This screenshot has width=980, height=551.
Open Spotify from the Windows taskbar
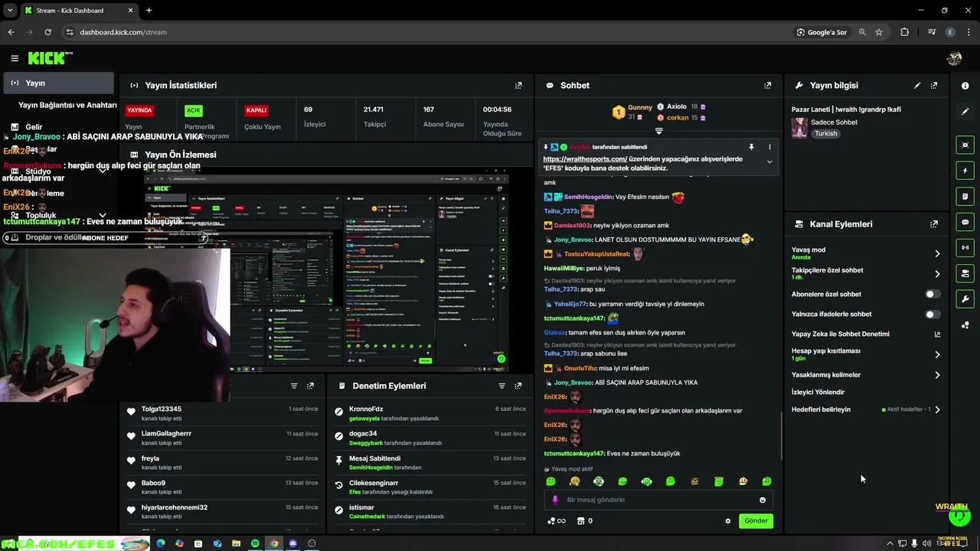(255, 543)
